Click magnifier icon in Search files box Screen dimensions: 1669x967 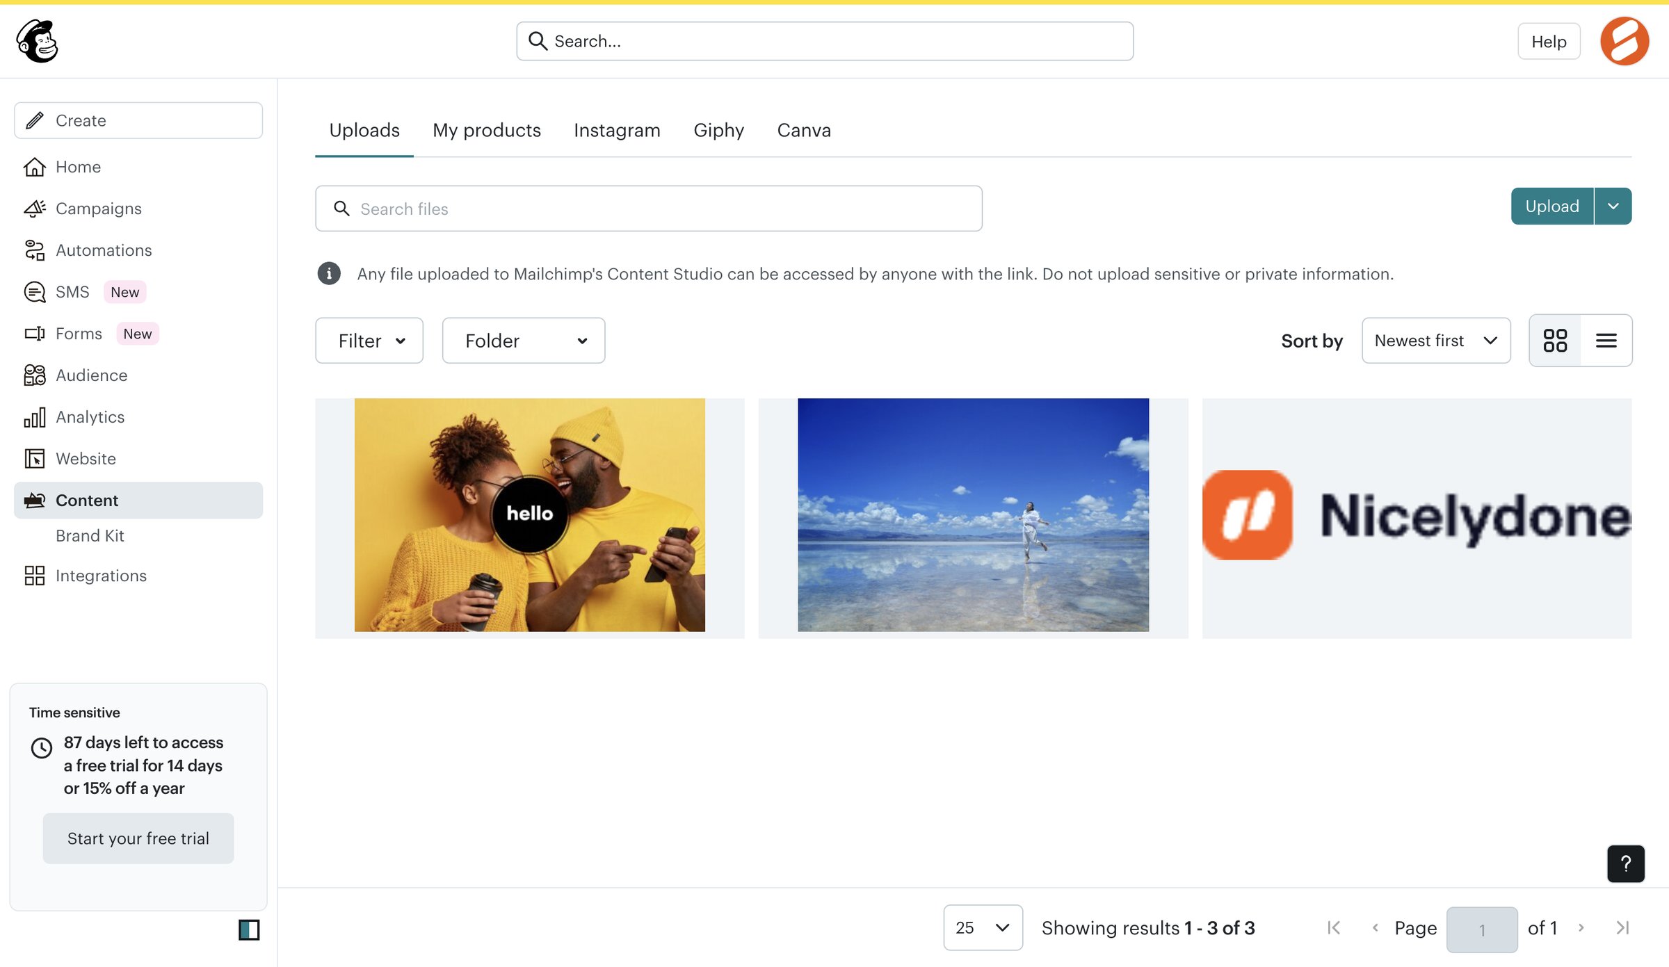(341, 209)
